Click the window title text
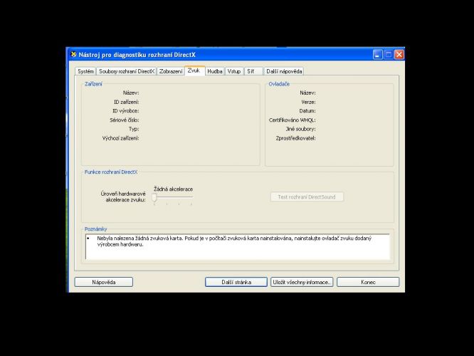474x356 pixels. (137, 55)
